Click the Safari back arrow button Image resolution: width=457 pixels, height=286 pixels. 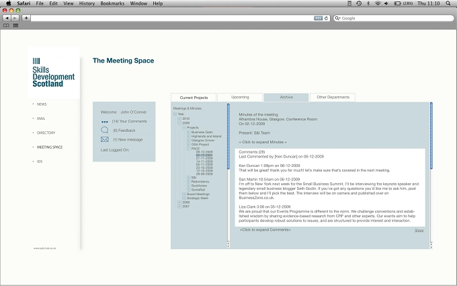click(x=7, y=18)
